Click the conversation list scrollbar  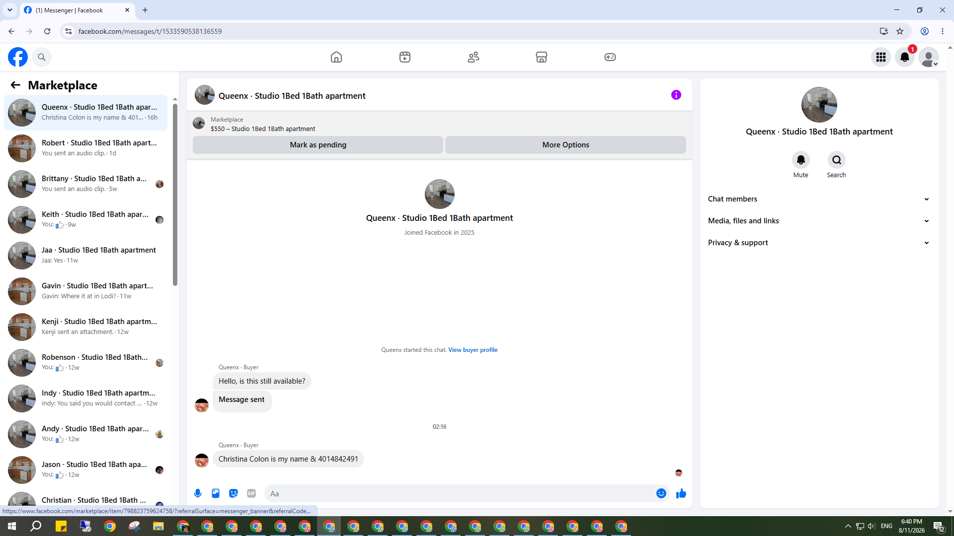point(175,195)
